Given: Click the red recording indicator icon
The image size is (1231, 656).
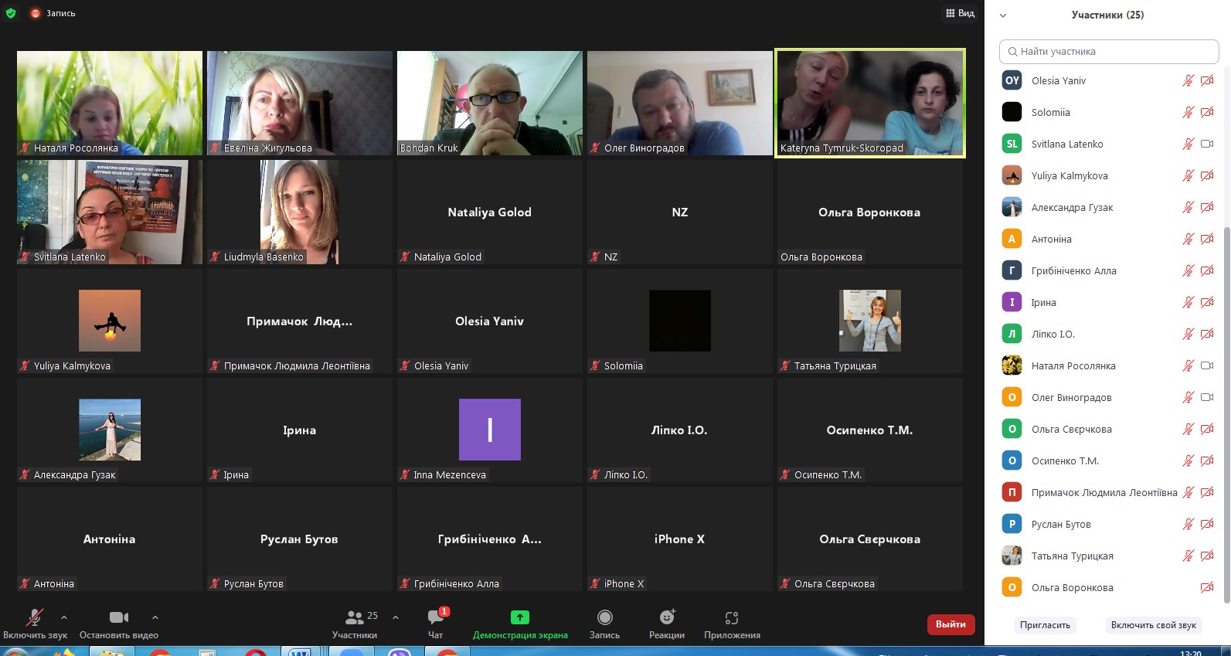Looking at the screenshot, I should point(36,13).
